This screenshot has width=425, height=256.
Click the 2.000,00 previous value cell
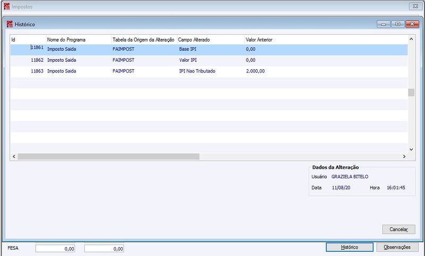[x=256, y=71]
